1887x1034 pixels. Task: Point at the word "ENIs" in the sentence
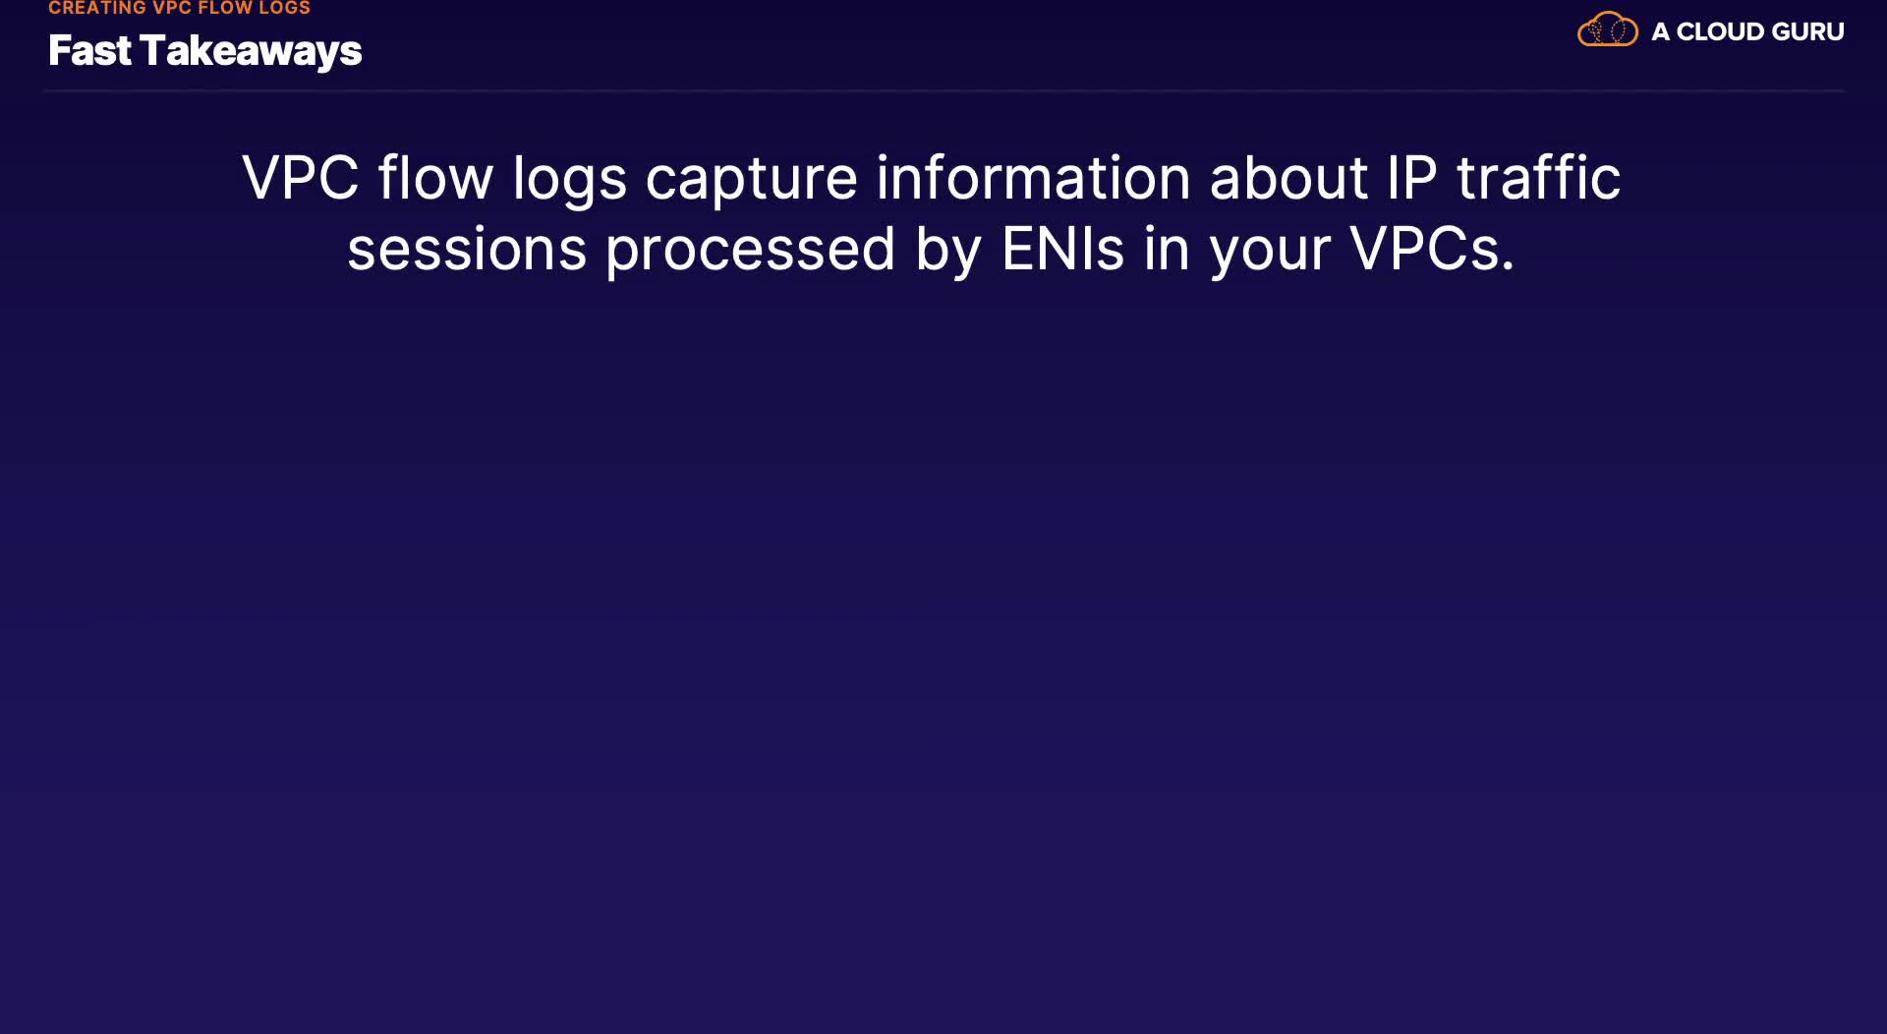pyautogui.click(x=1062, y=250)
